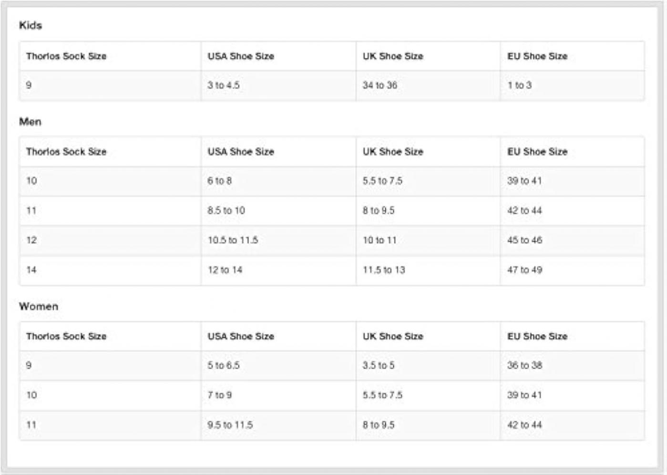Click the '45 to 46' EU size cell

click(524, 240)
